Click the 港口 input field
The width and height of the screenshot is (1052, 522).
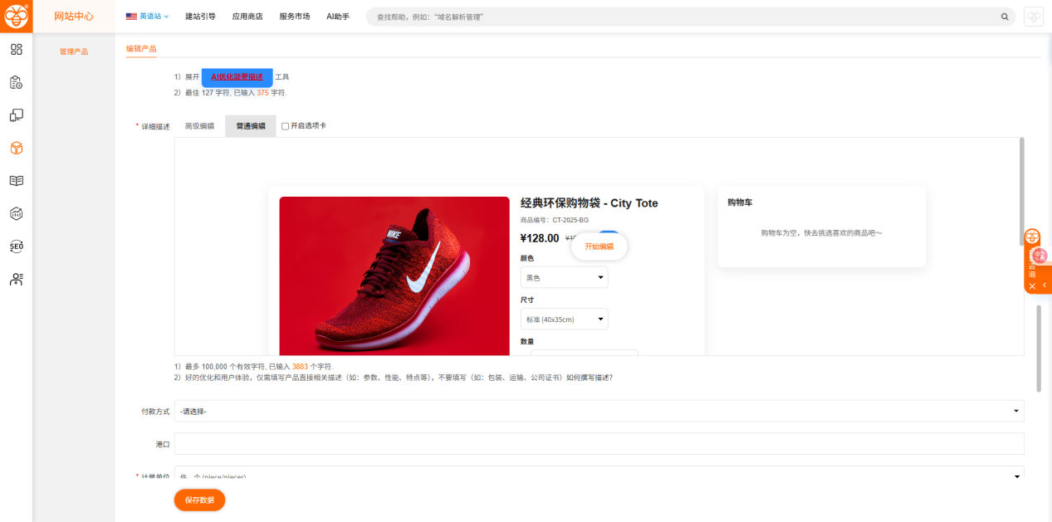599,444
